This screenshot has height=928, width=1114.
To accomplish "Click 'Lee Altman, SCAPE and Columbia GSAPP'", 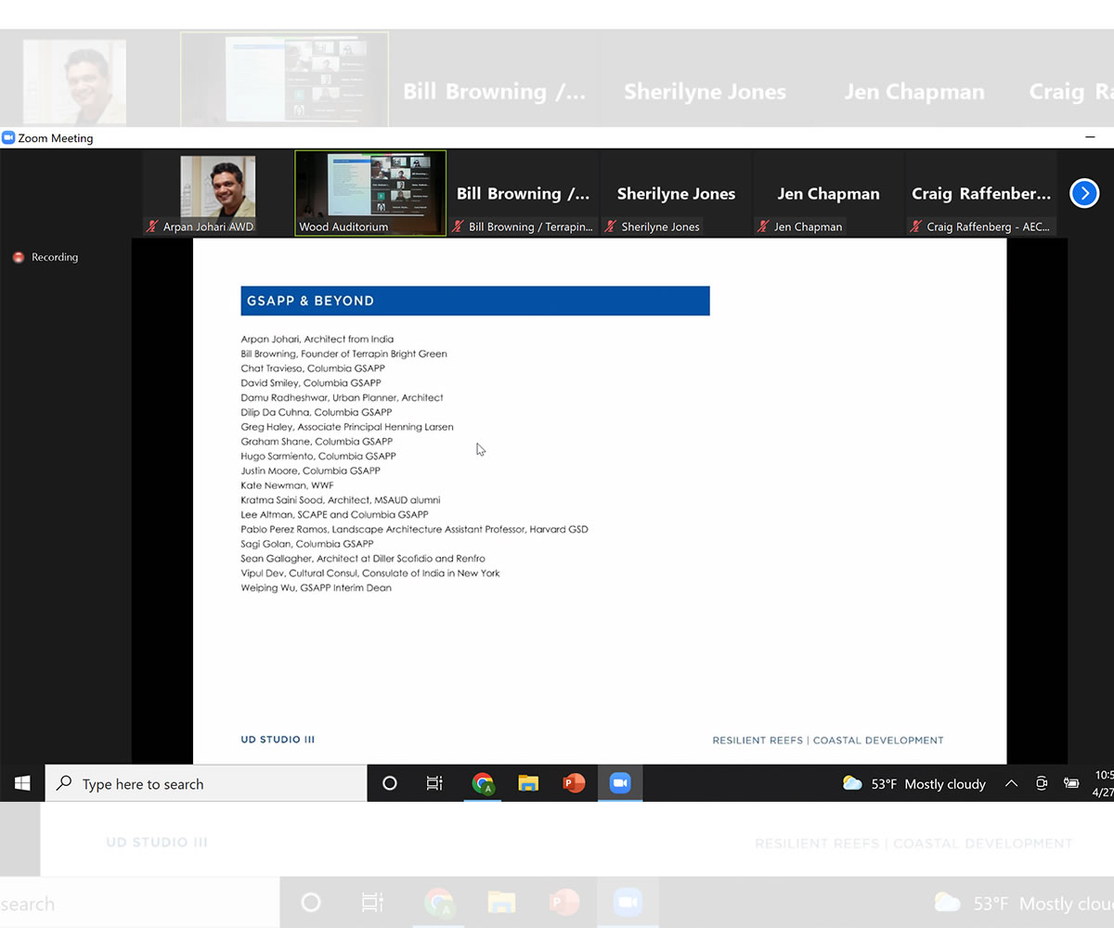I will click(x=334, y=514).
